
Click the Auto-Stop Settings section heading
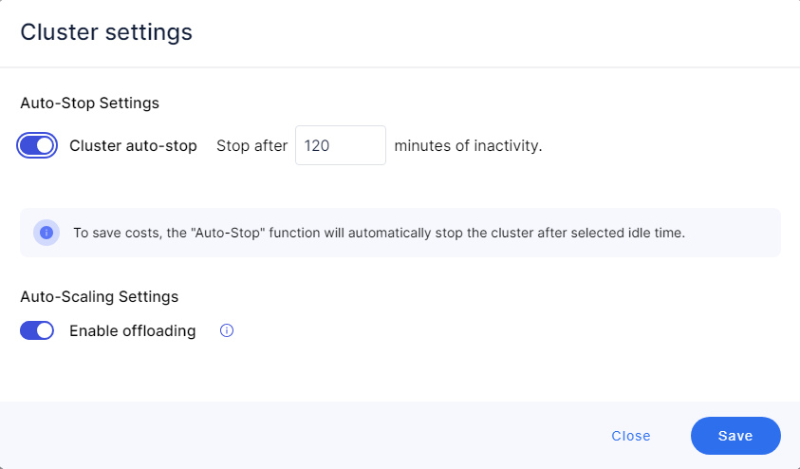click(x=89, y=103)
